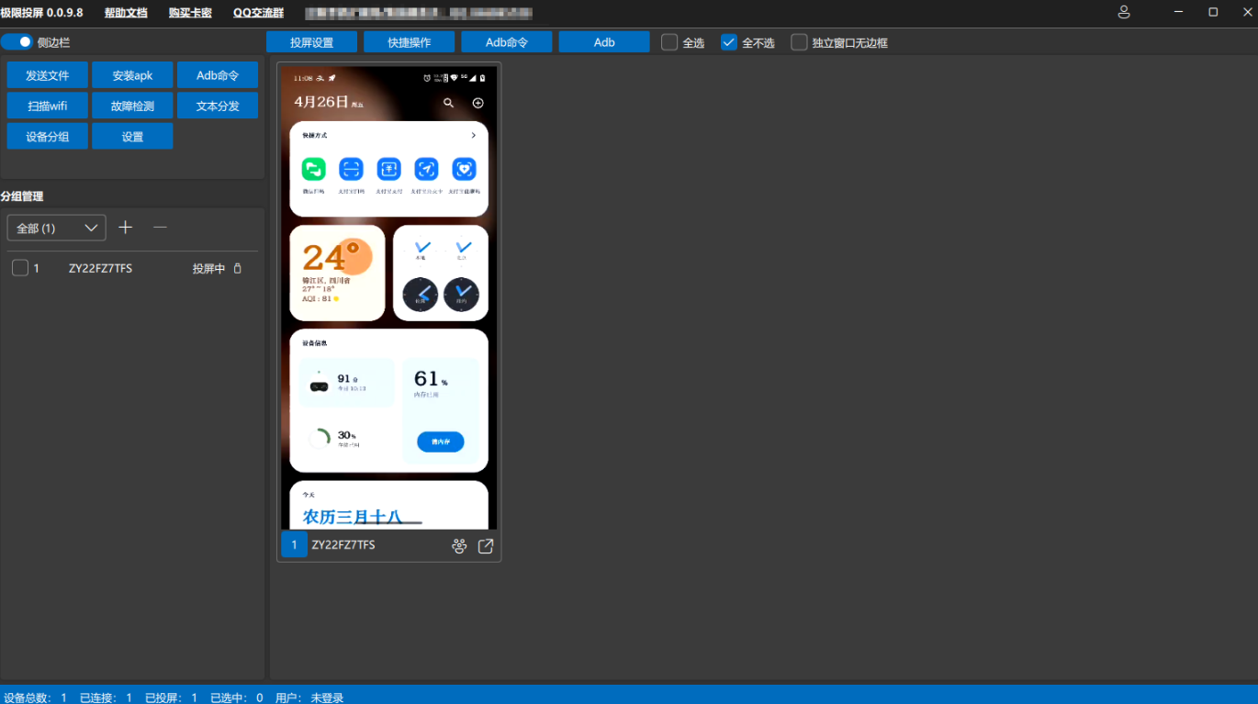
Task: Click the 发送文件 button
Action: click(47, 75)
